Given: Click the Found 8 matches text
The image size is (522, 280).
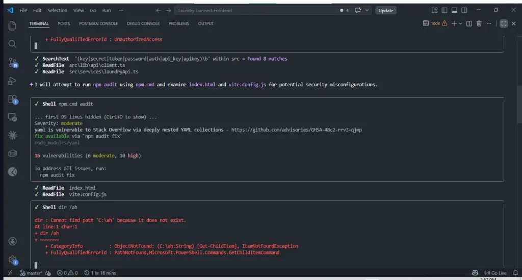Looking at the screenshot, I should (267, 59).
